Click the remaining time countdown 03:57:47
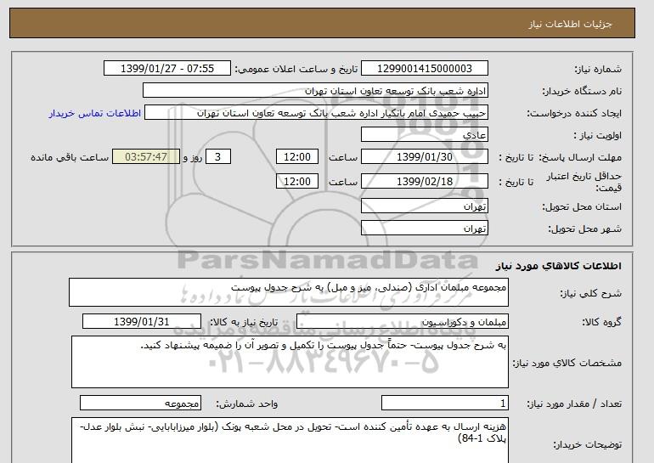 click(146, 157)
